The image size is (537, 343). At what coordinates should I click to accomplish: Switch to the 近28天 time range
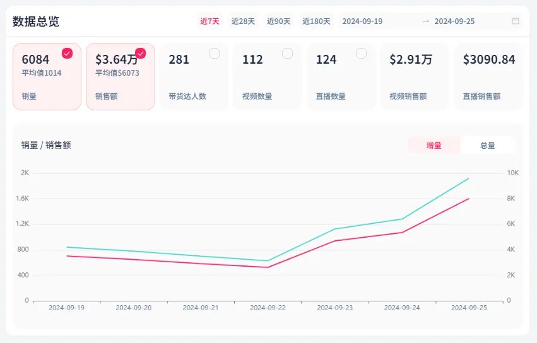click(243, 21)
